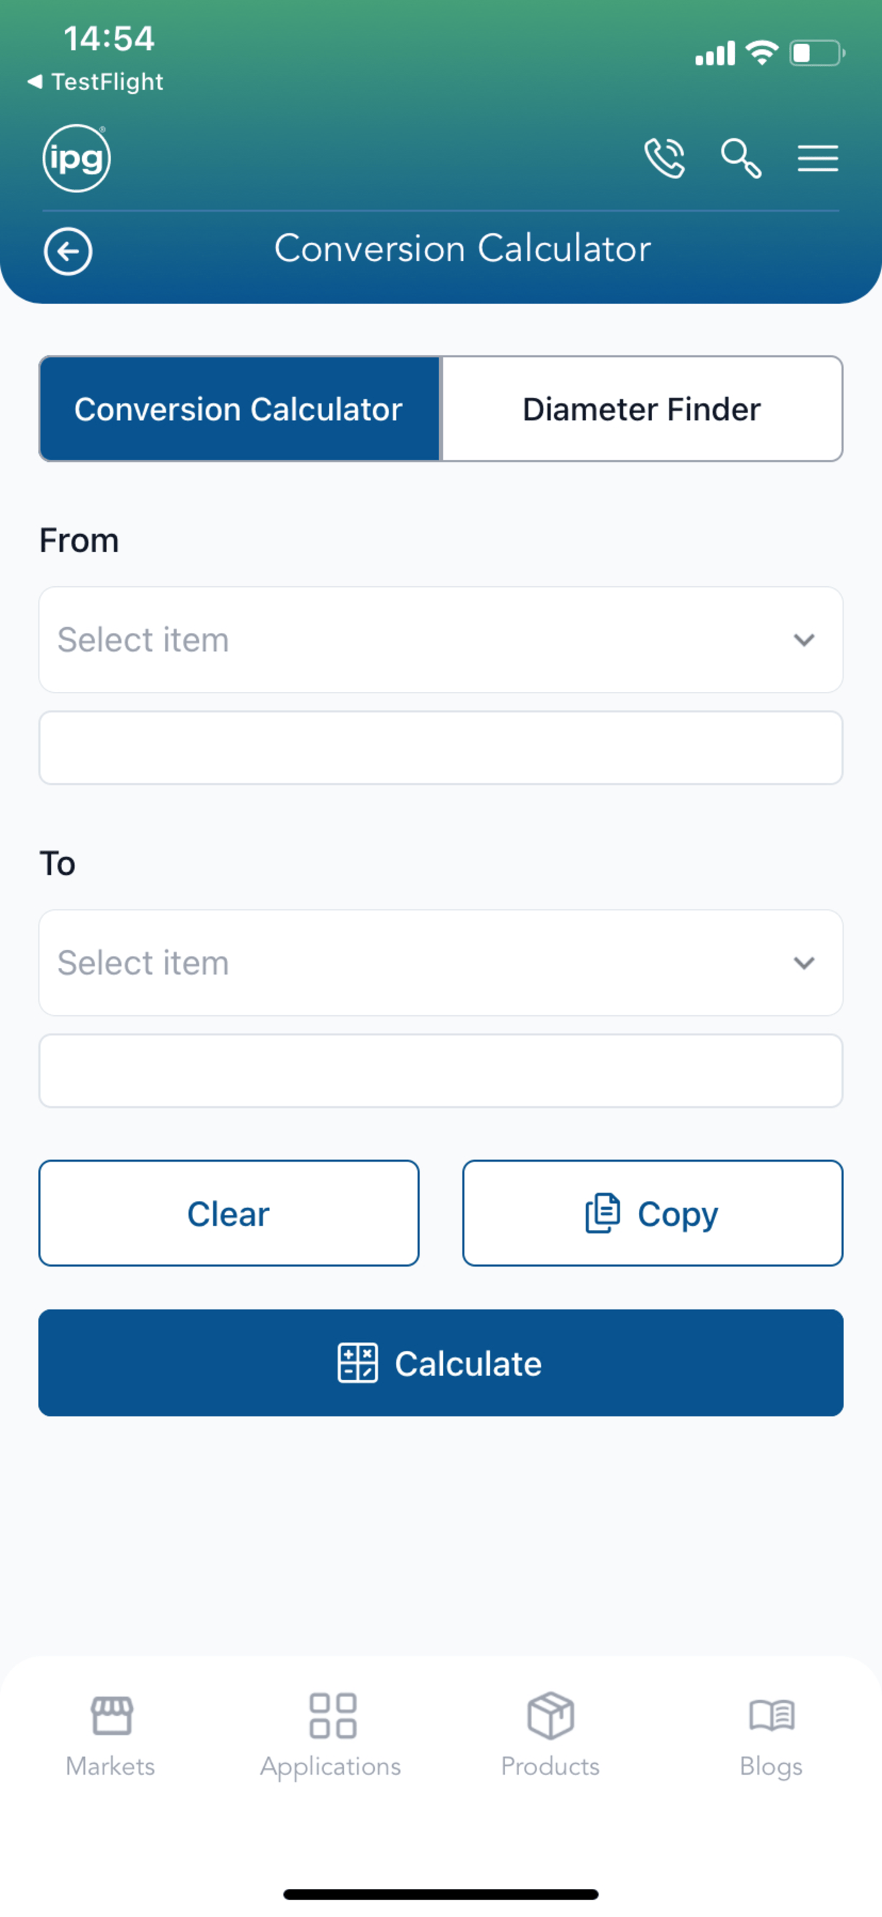
Task: Expand the From unit dropdown
Action: click(x=441, y=640)
